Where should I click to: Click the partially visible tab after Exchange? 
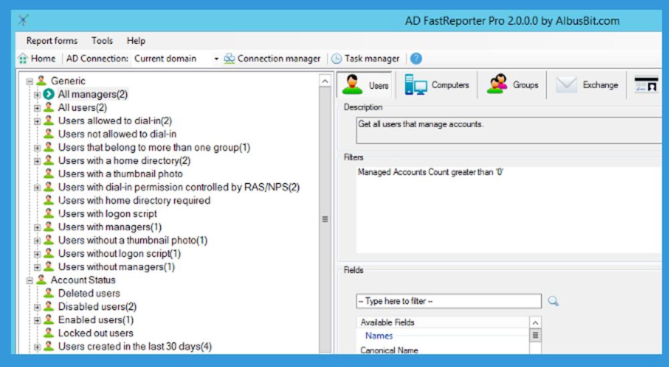(646, 84)
